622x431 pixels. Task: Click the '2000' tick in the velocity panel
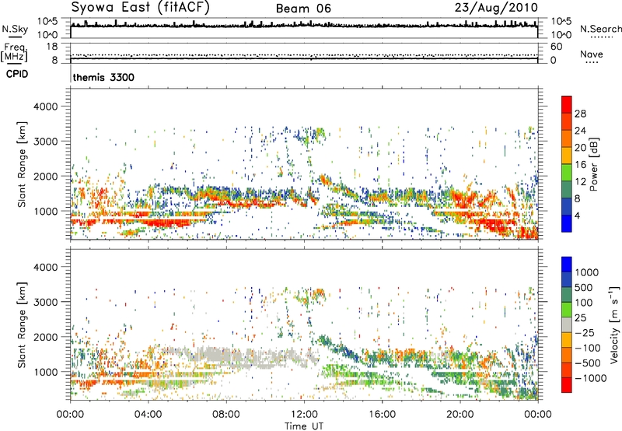(45, 337)
